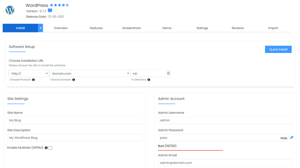
Task: Click the Site Name input field
Action: (75, 120)
